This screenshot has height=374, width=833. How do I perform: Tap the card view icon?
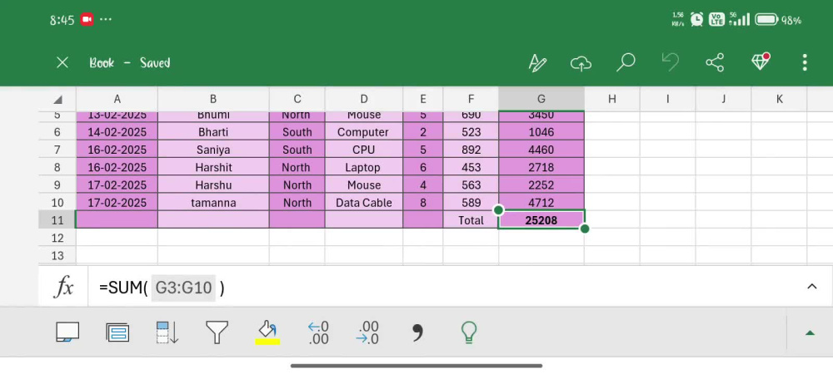point(117,332)
